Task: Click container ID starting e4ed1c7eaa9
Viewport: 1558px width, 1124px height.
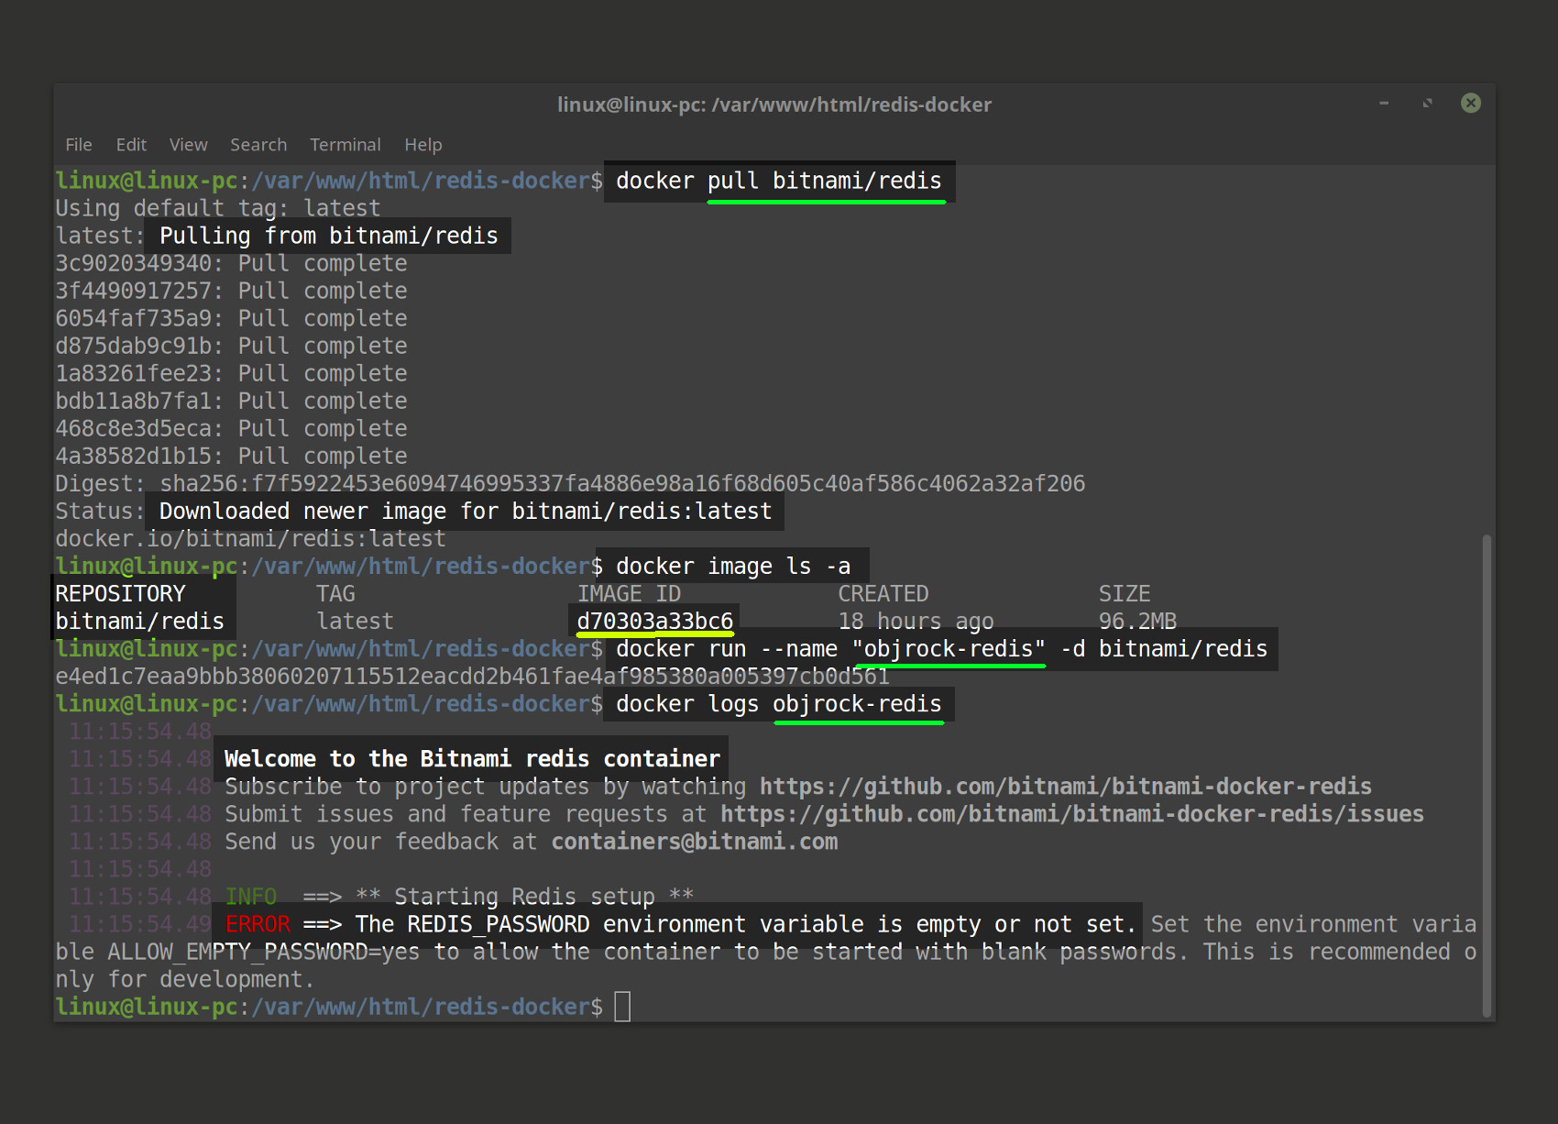Action: pos(472,676)
